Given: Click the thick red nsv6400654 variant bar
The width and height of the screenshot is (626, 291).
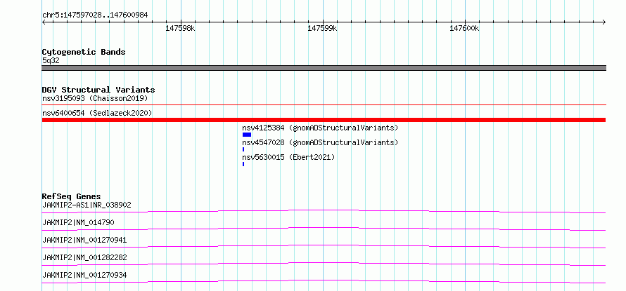Looking at the screenshot, I should pyautogui.click(x=324, y=120).
